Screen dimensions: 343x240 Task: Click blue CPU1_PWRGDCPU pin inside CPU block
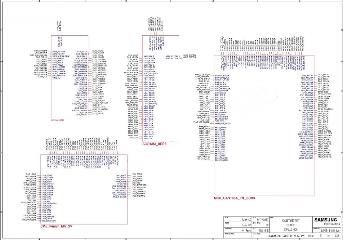coord(49,203)
